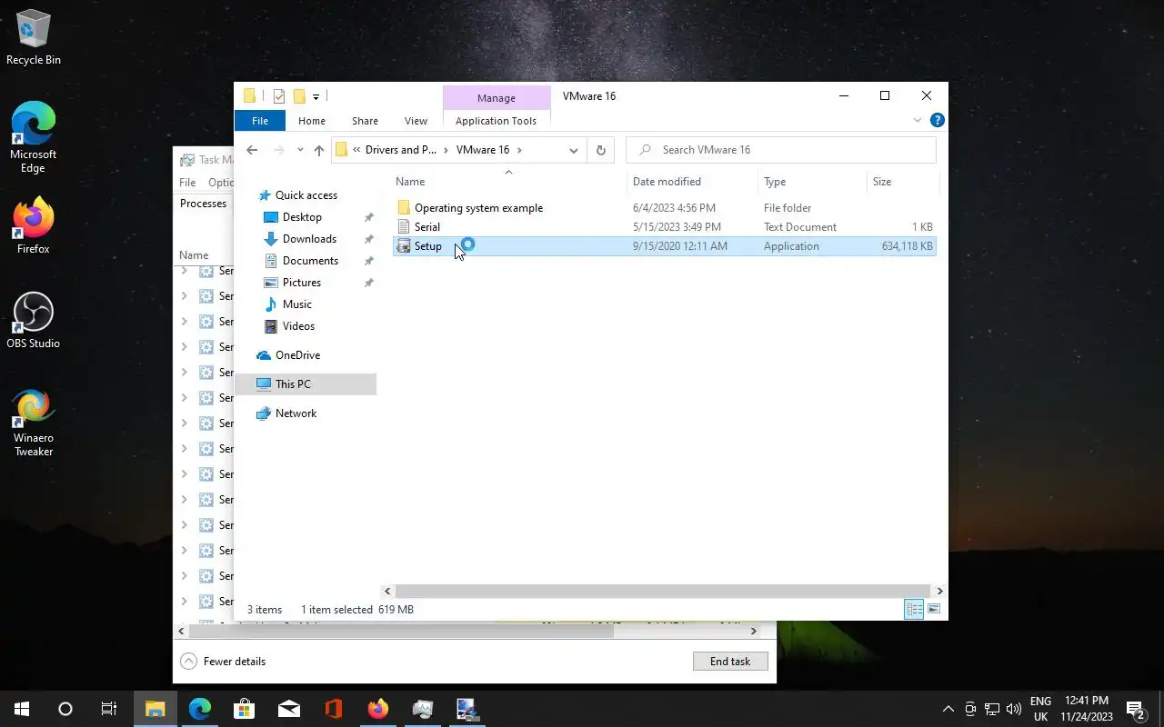Click the Properties icon in Quick Access Toolbar

[x=279, y=96]
